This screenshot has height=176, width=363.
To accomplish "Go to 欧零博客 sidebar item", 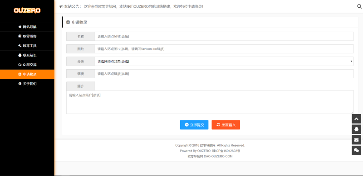I will (x=27, y=36).
